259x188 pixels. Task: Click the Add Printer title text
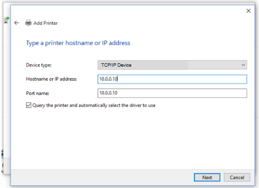[x=46, y=23]
